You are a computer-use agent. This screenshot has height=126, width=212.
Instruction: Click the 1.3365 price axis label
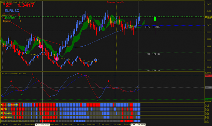(x=208, y=53)
